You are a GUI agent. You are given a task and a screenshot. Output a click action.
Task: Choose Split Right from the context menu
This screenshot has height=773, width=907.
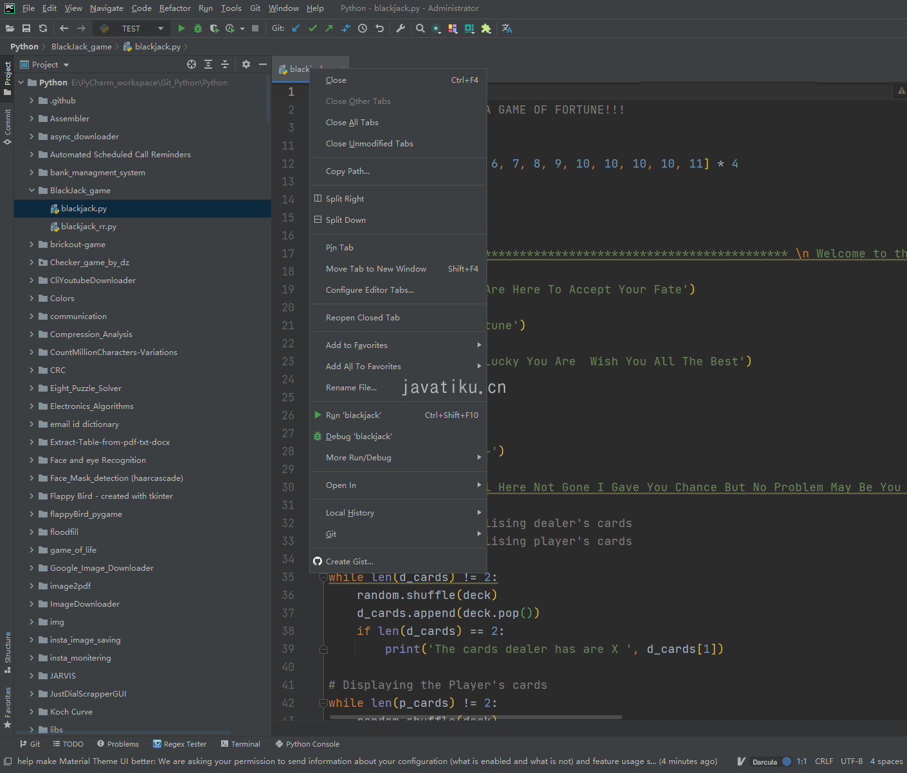click(345, 198)
